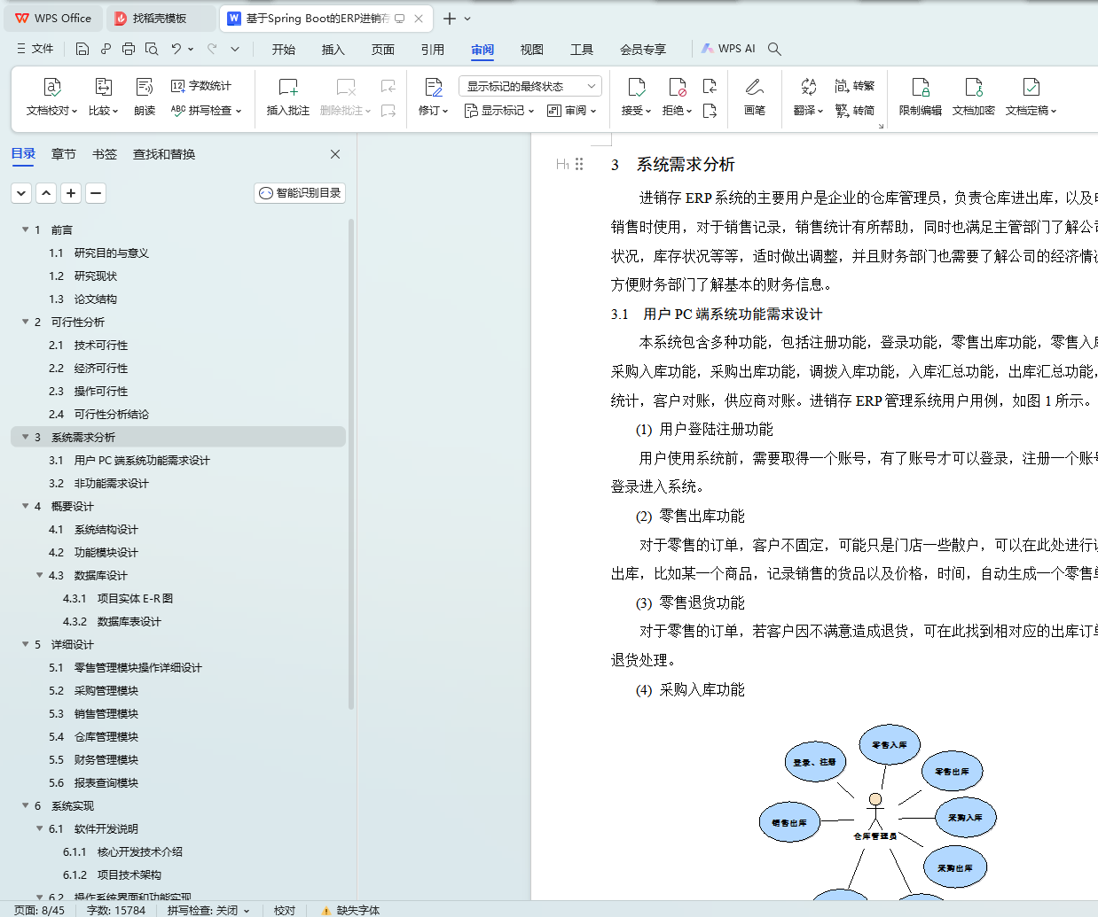1098x917 pixels.
Task: Convert text with 转简
Action: [855, 111]
